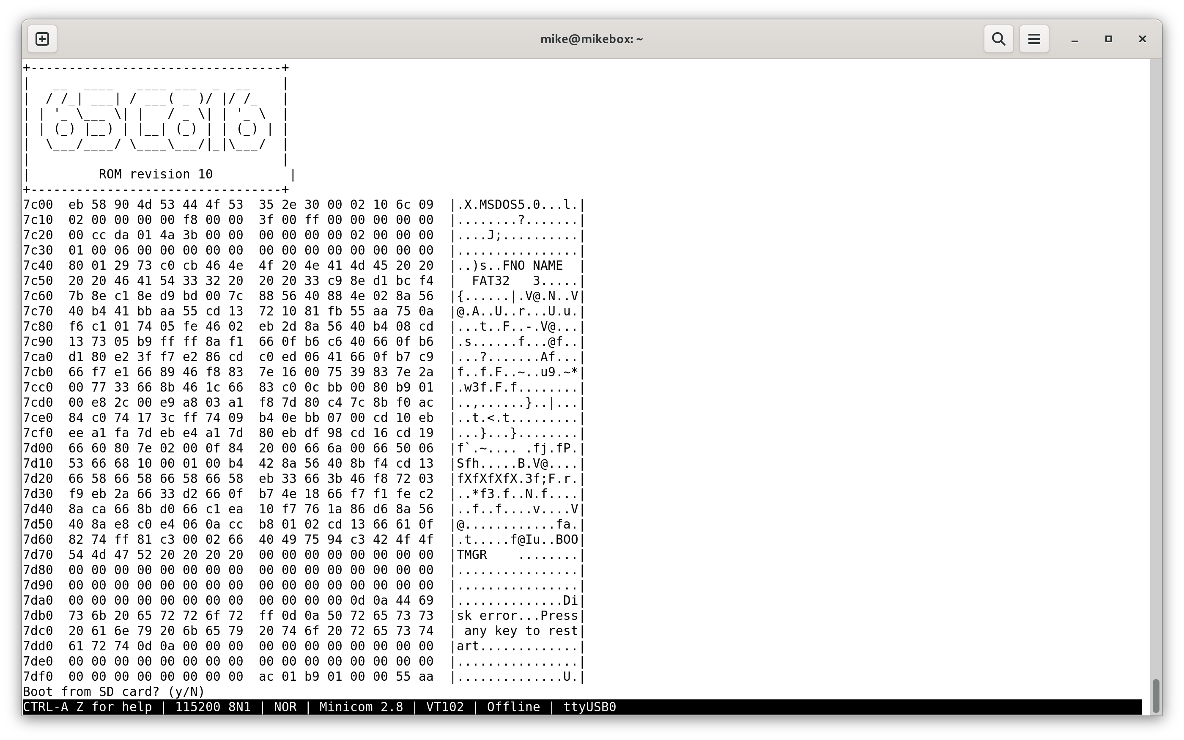Click the 'VT102' status segment
Viewport: 1184px width, 740px height.
point(445,707)
